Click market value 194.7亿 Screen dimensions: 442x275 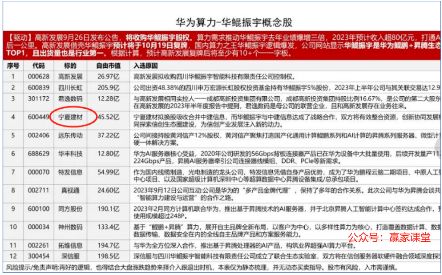(108, 245)
